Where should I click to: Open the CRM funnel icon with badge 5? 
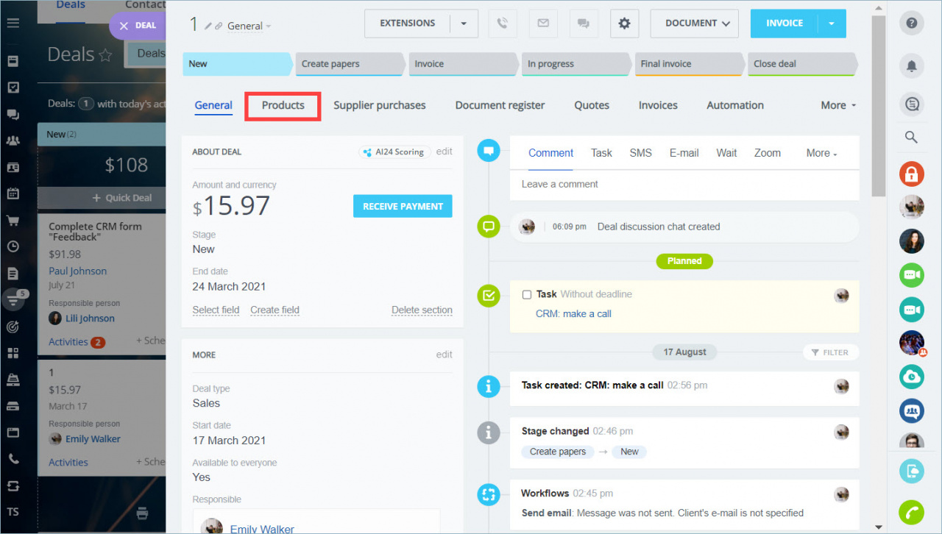[x=14, y=299]
